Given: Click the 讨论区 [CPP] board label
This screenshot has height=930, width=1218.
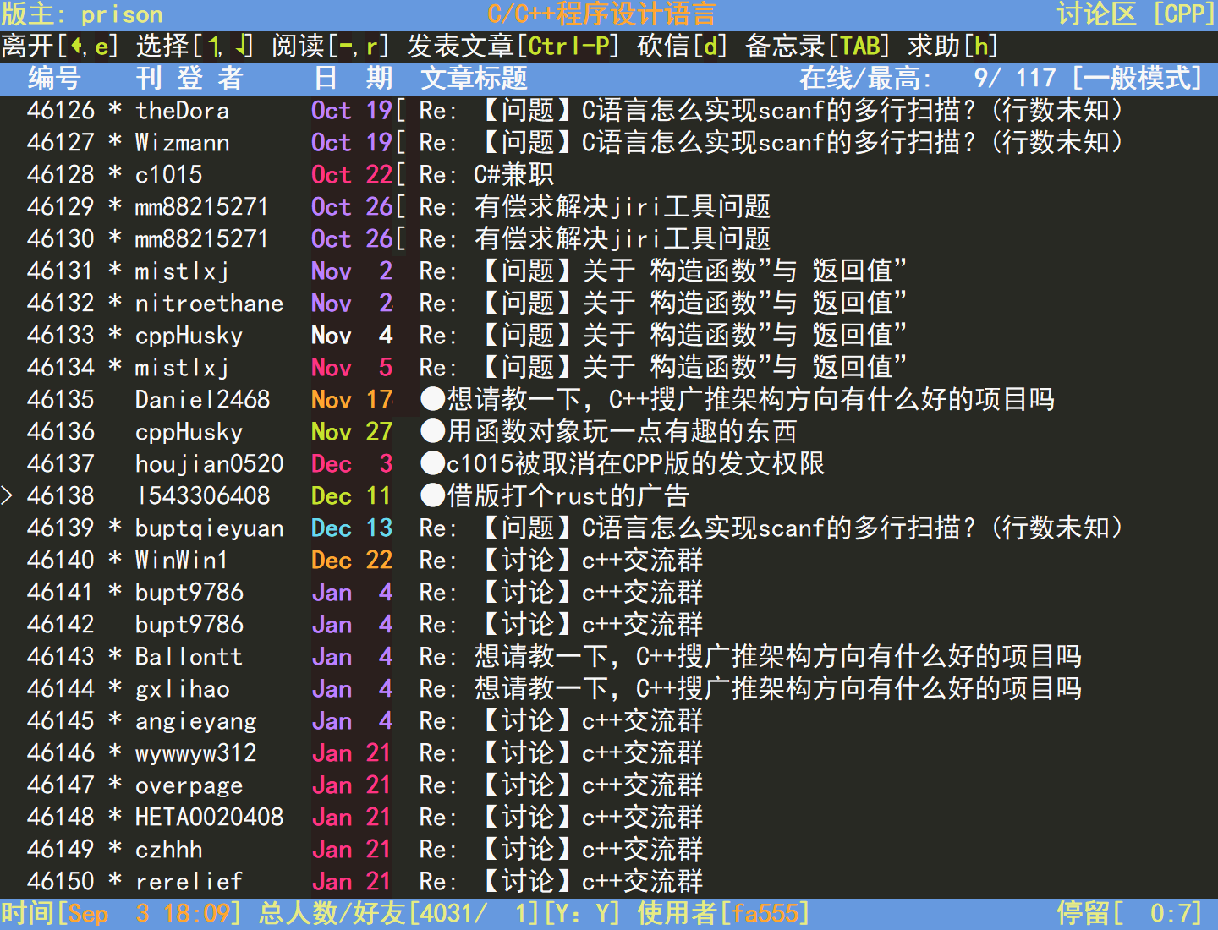Looking at the screenshot, I should 1137,14.
